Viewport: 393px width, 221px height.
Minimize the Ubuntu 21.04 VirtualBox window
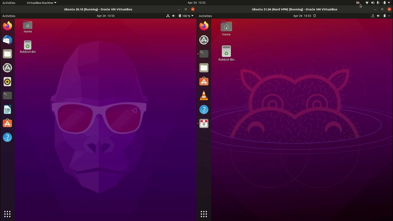(375, 9)
